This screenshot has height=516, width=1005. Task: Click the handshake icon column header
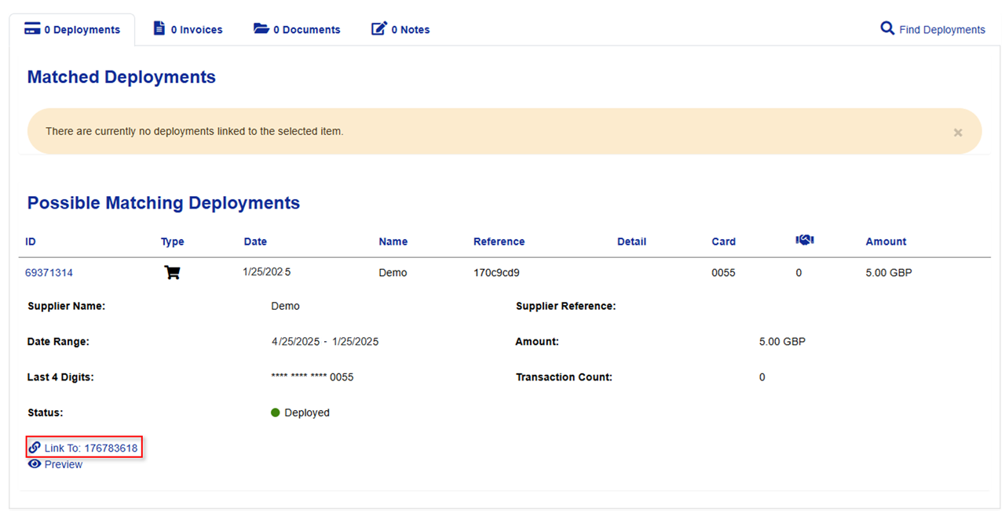point(805,240)
